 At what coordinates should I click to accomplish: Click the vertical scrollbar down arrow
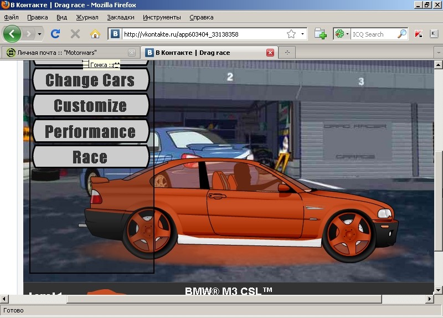[438, 290]
